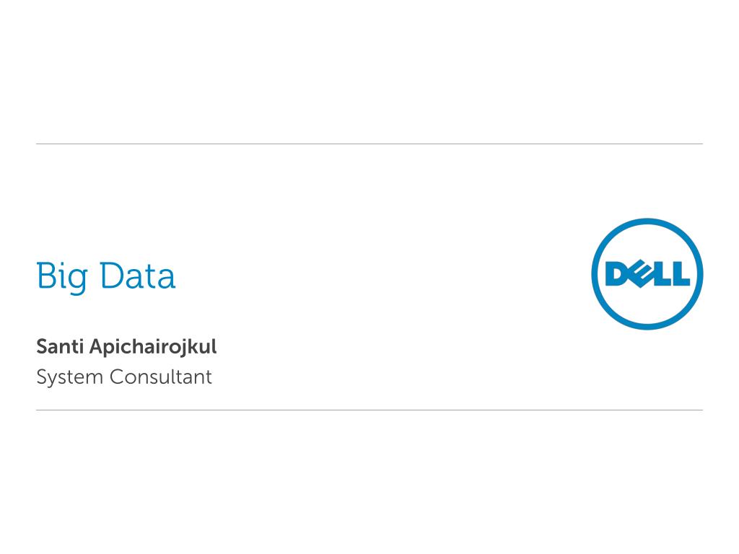Click the upper horizontal divider line
Screen dimensions: 739x554
pos(369,144)
